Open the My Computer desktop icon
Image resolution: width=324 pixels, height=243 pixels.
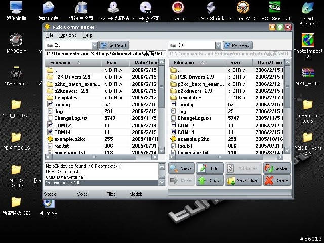(16, 7)
